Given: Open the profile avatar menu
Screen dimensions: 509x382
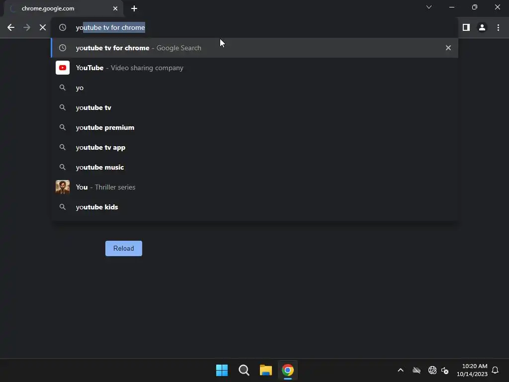Looking at the screenshot, I should click(482, 28).
